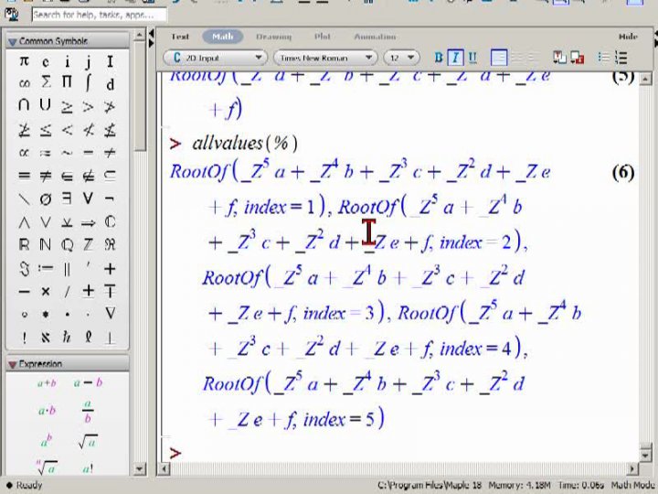Image resolution: width=658 pixels, height=494 pixels.
Task: Insert the not-element-of symbol
Action: click(x=88, y=176)
